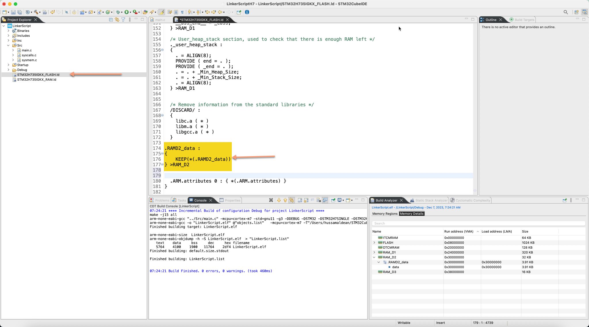Collapse all folders in Project Explorer
Viewport: 589px width, 327px height.
111,19
